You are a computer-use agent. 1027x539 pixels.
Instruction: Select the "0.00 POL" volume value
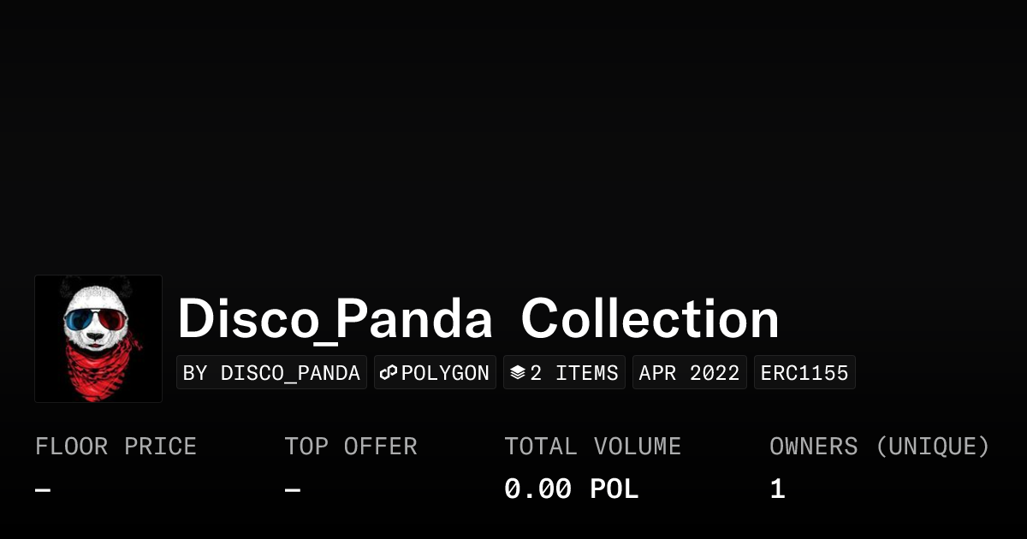[571, 489]
